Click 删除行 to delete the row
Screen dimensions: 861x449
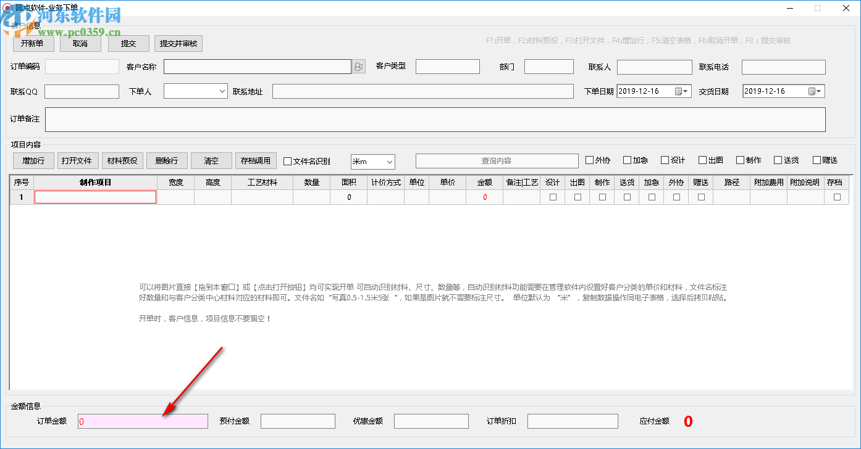click(167, 160)
